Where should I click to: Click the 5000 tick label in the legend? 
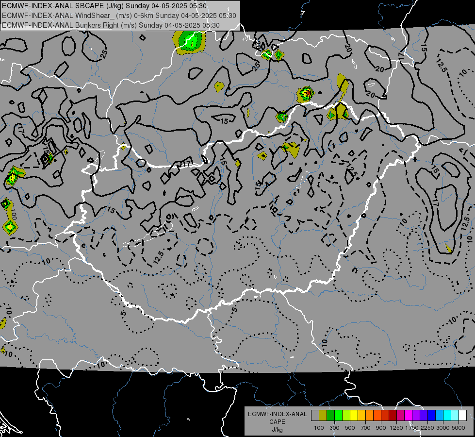tap(459, 428)
